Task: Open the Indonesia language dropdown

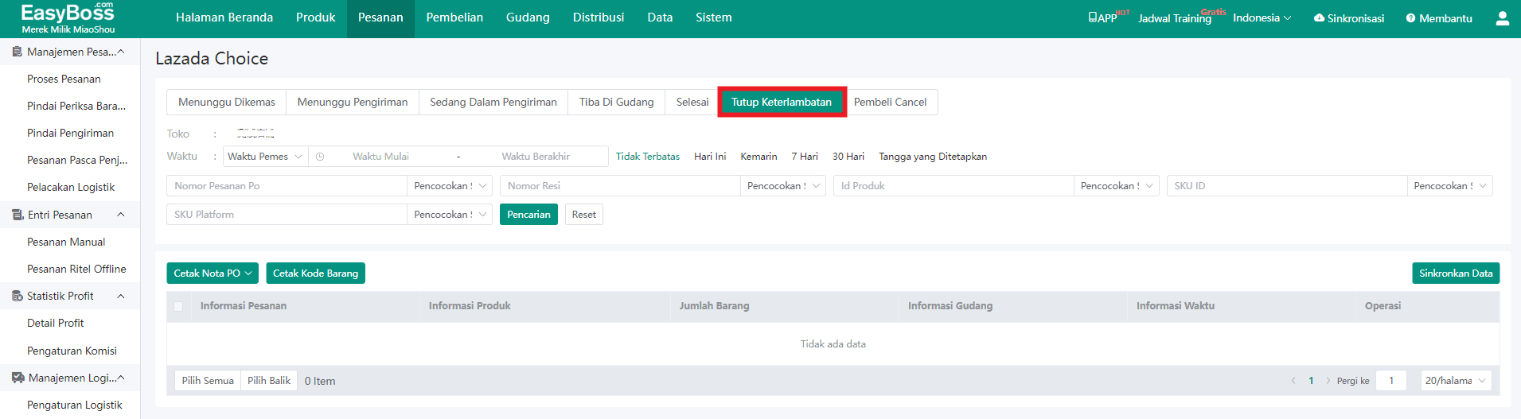Action: click(1262, 17)
